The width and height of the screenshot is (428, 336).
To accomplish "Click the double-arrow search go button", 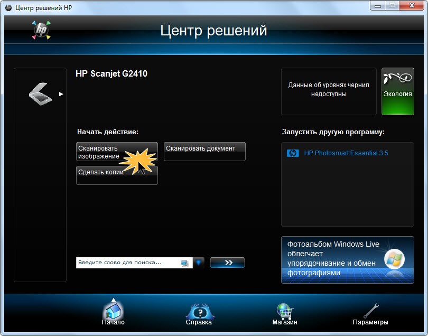I will (227, 263).
